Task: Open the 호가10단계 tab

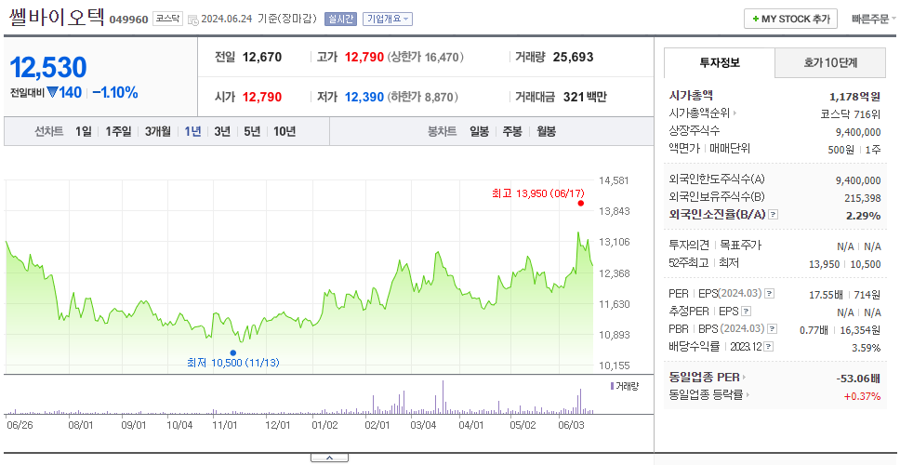Action: [830, 63]
